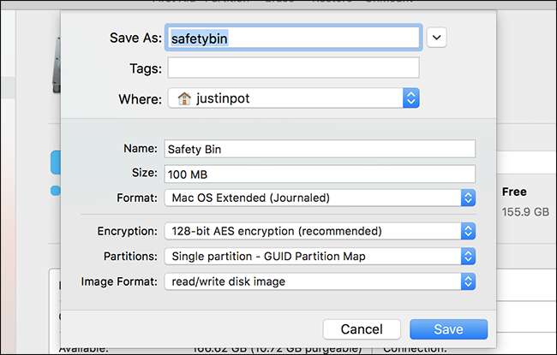The image size is (557, 355).
Task: Click the home icon beside justinpot
Action: (x=183, y=98)
